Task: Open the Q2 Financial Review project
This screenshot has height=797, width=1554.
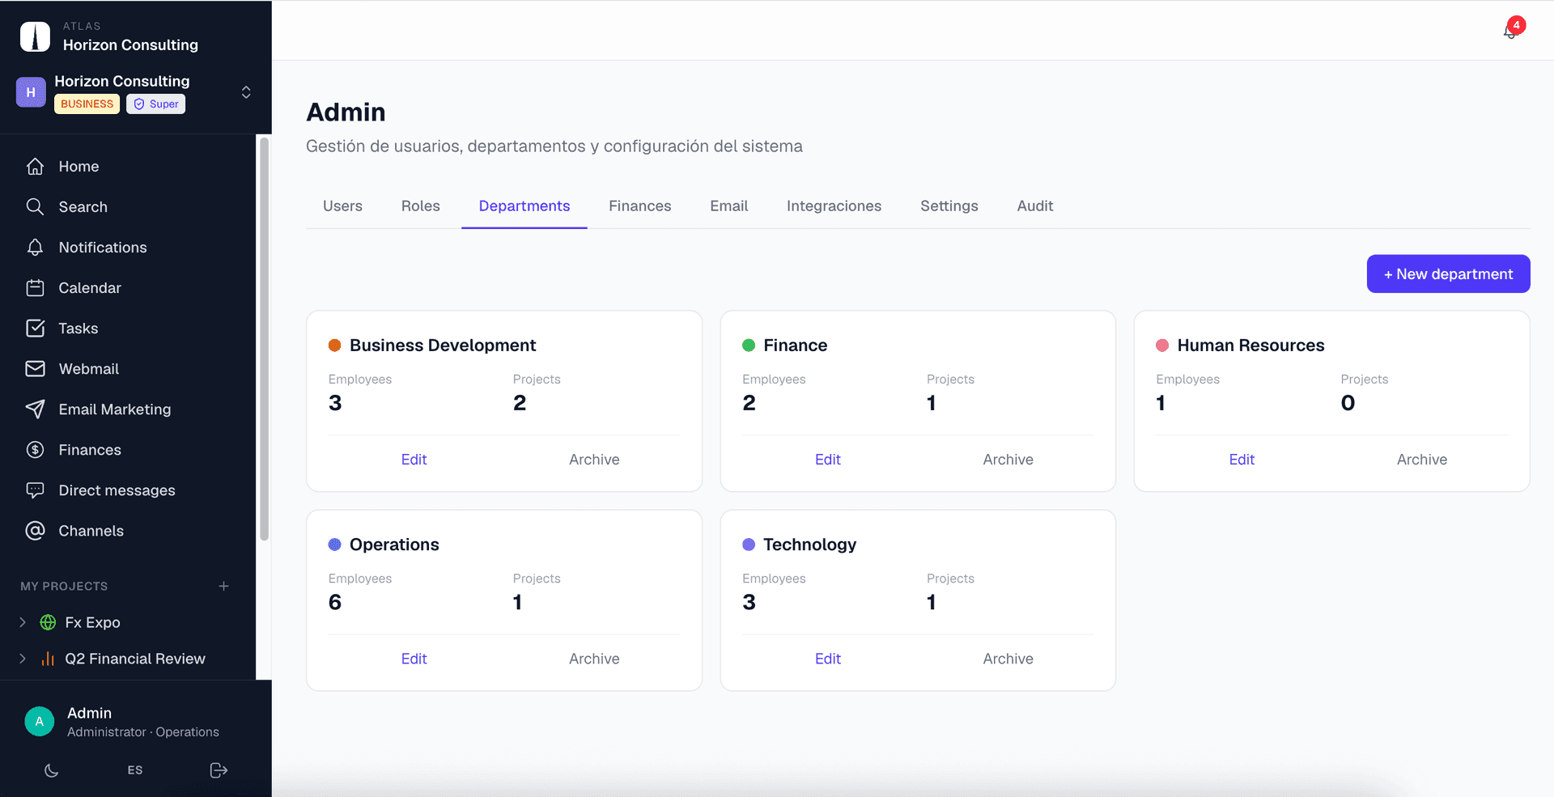Action: coord(135,659)
